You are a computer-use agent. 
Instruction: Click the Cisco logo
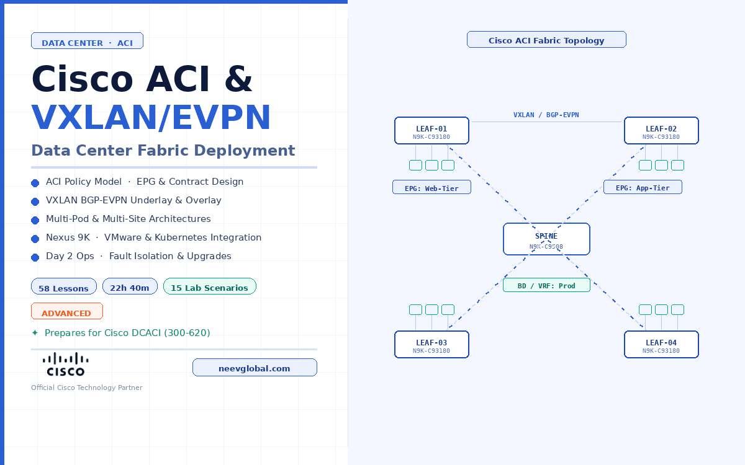coord(66,365)
